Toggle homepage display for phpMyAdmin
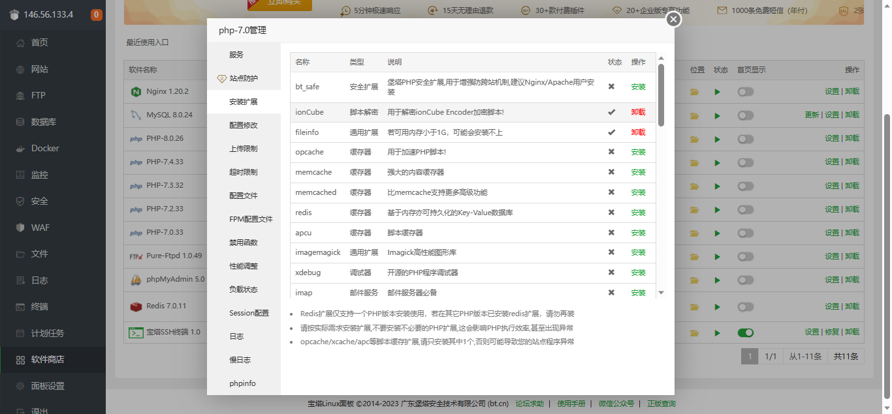This screenshot has height=414, width=892. [745, 280]
